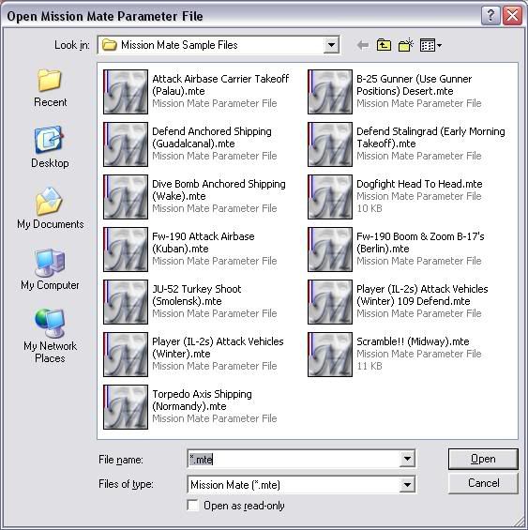Select B-25 Gunner Desert file icon
Screen dimensions: 528x530
(x=330, y=92)
